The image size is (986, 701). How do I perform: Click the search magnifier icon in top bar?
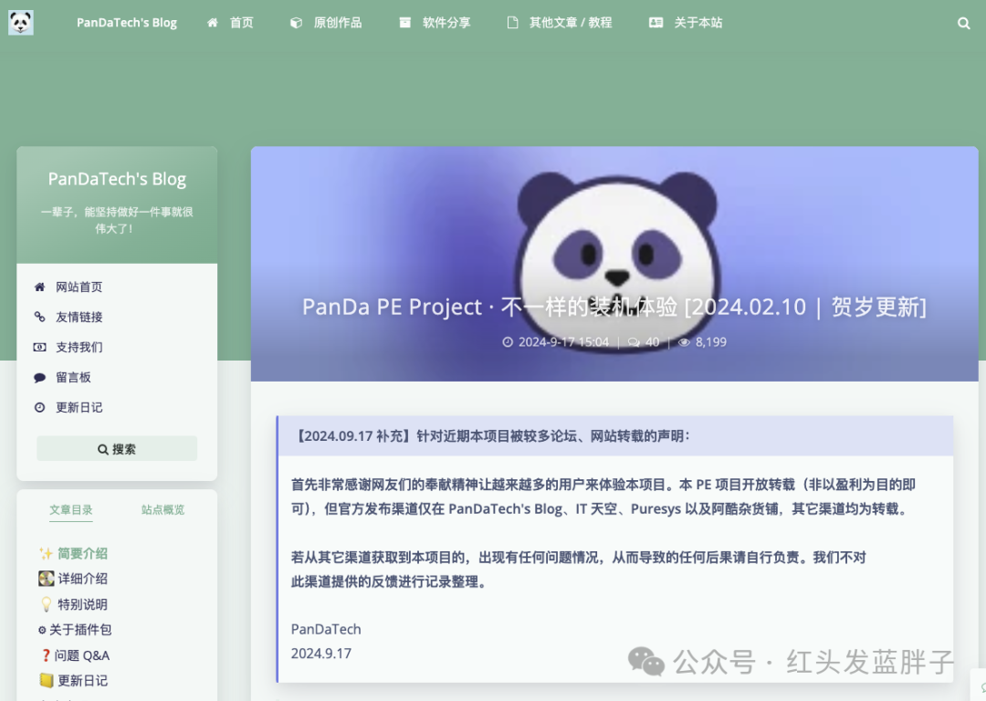[963, 23]
